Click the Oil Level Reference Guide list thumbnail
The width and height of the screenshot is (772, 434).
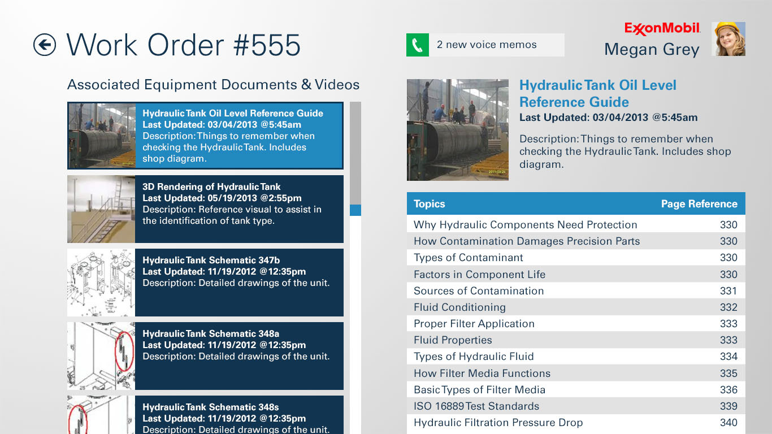102,136
